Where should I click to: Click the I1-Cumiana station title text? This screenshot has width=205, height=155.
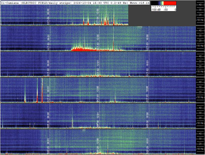click(10, 3)
